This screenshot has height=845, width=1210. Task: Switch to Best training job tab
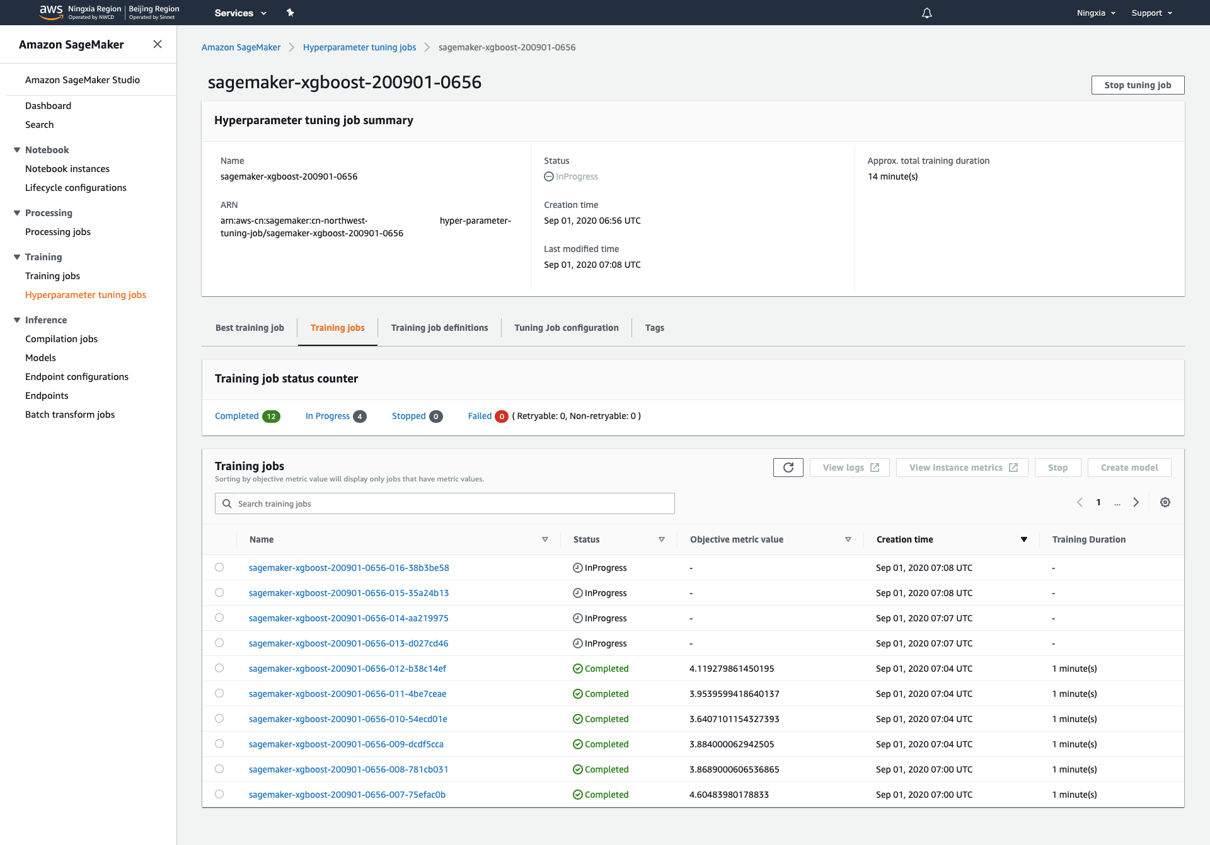point(250,328)
